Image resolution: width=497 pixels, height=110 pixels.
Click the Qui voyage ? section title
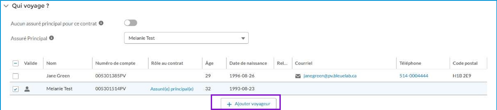tap(31, 6)
